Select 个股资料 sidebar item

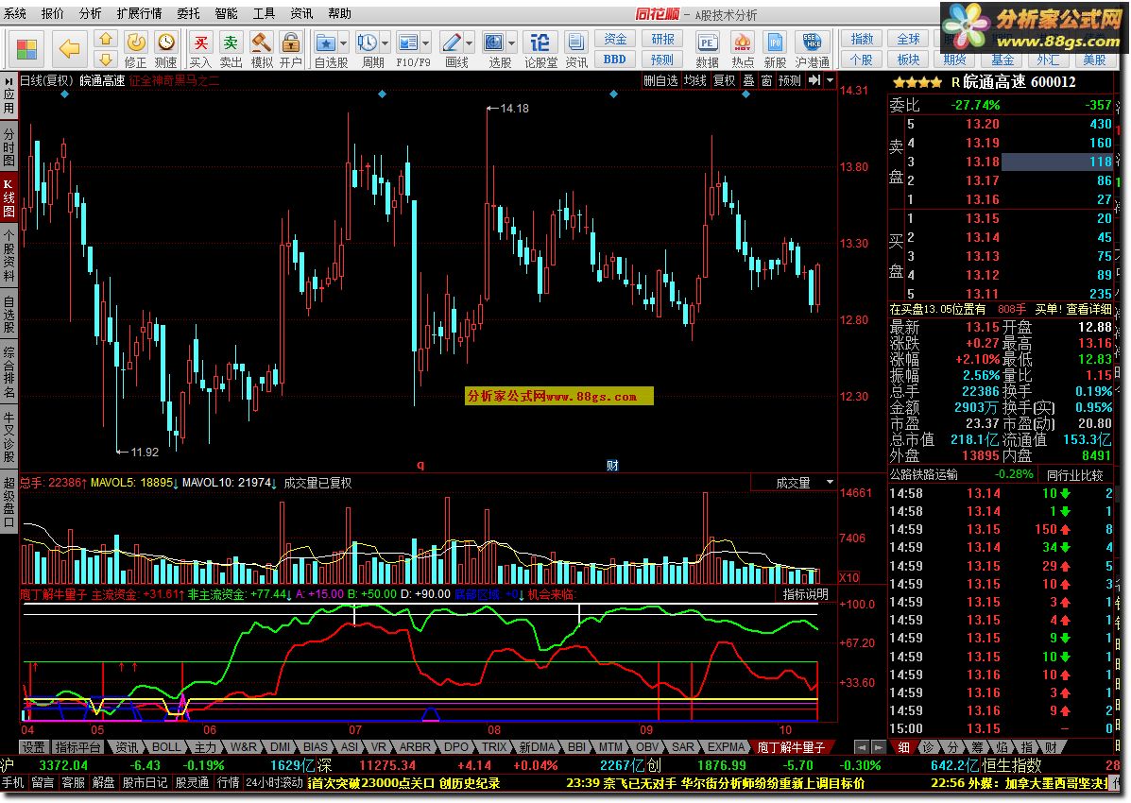click(x=9, y=255)
